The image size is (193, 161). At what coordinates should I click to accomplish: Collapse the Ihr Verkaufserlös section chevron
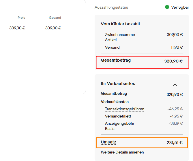click(x=175, y=85)
